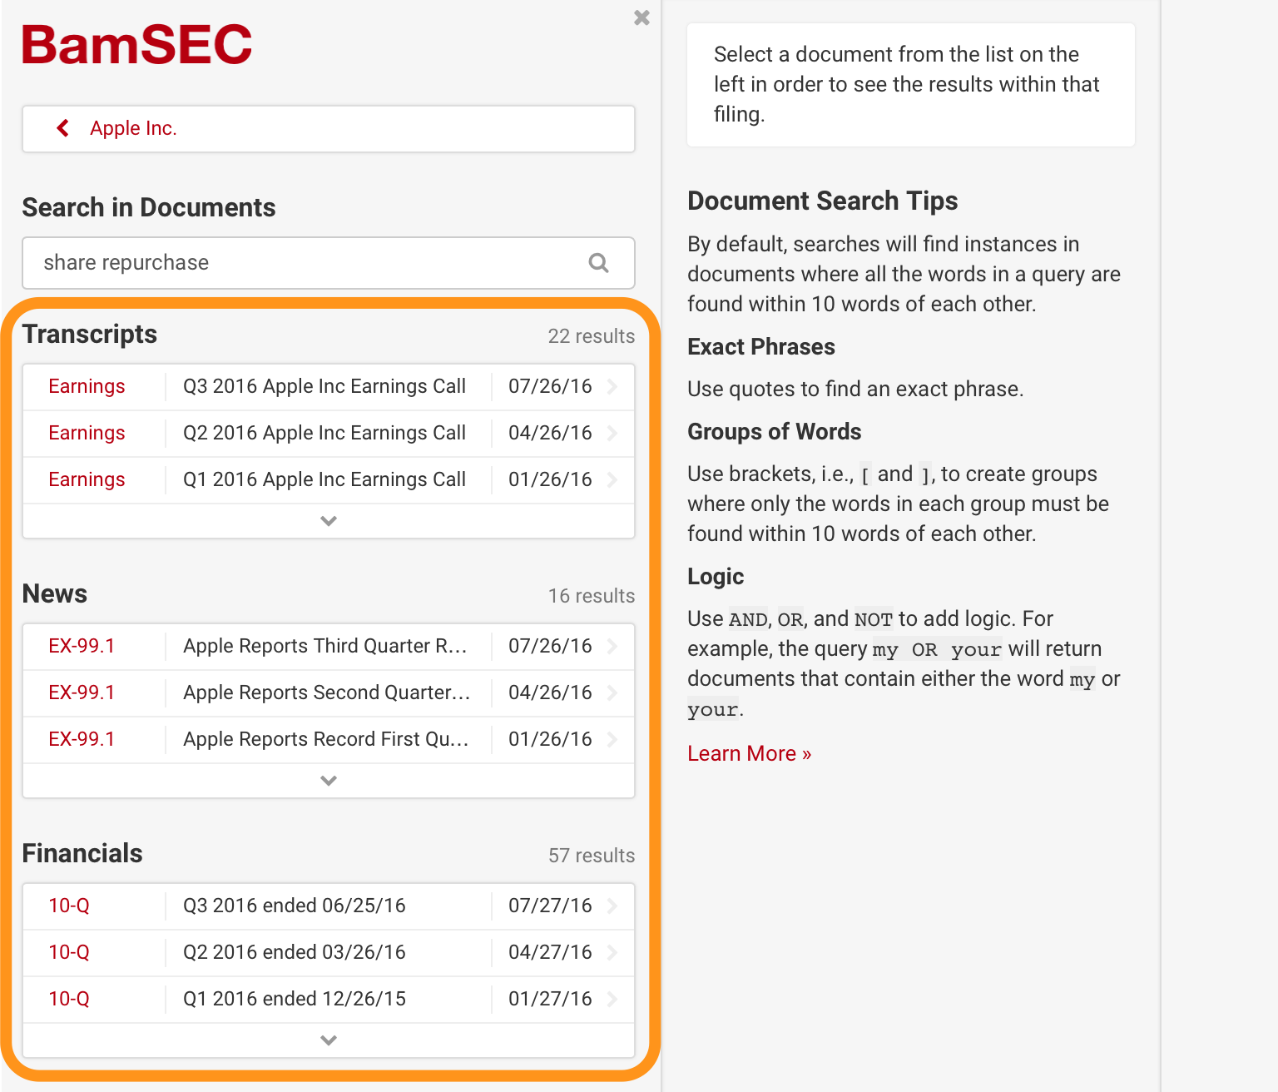Go back to Apple Inc. company page
The width and height of the screenshot is (1278, 1092).
[329, 129]
